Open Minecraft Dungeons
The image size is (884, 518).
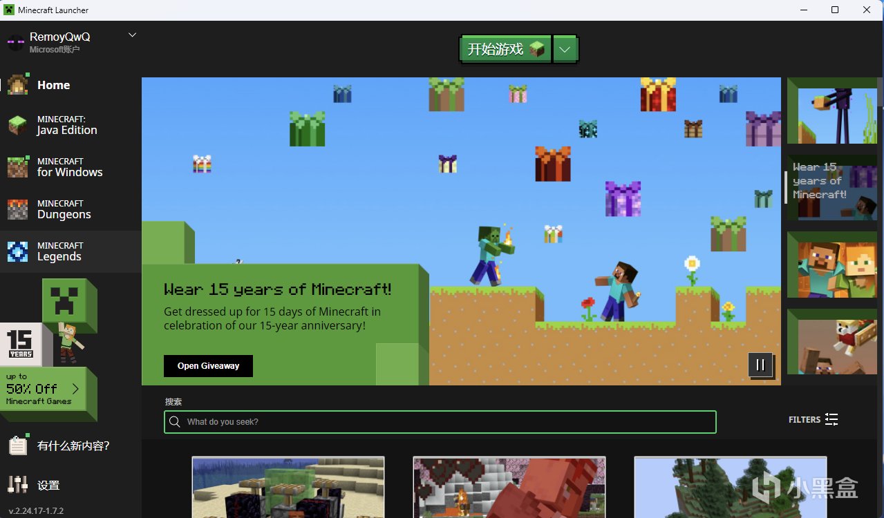(70, 209)
